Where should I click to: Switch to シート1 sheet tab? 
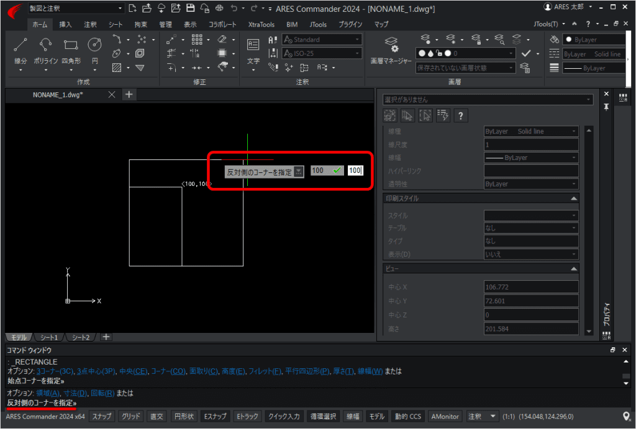click(x=49, y=337)
